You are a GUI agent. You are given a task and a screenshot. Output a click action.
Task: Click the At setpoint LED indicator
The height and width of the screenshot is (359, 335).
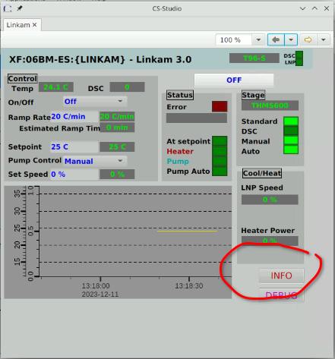[x=220, y=141]
